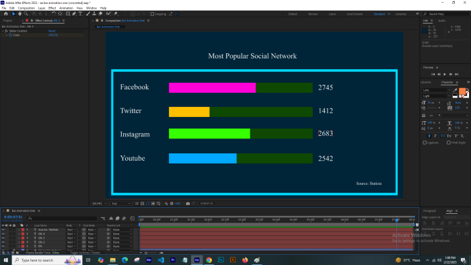471x265 pixels.
Task: Click Reset for Slider Control
Action: click(52, 31)
